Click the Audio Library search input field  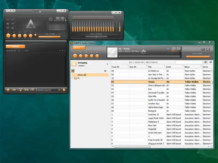(x=189, y=62)
